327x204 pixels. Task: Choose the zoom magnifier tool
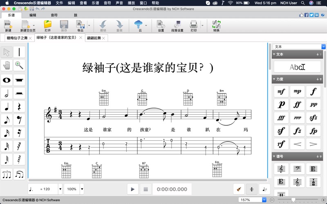pyautogui.click(x=19, y=65)
